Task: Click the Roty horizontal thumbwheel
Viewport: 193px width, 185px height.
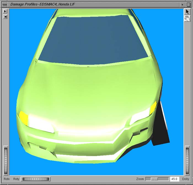Action: 35,179
